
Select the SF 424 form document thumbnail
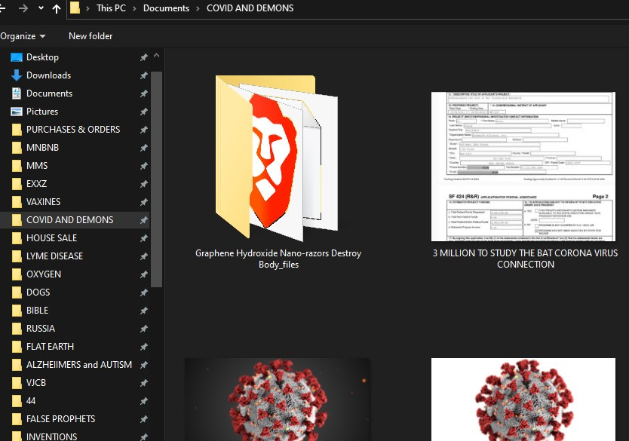(523, 167)
